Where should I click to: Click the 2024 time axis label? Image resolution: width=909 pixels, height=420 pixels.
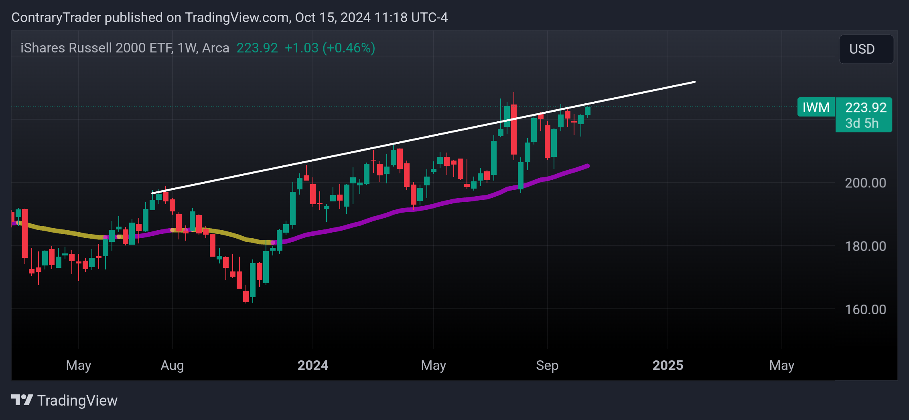(x=313, y=366)
